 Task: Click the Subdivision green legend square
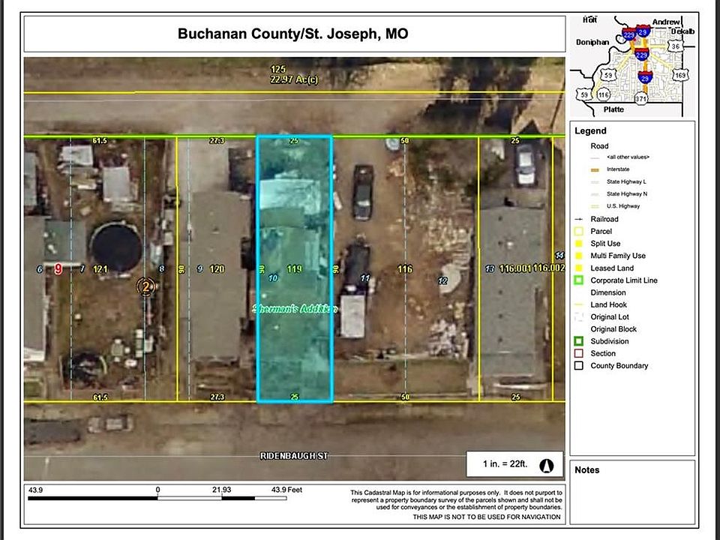tap(579, 341)
